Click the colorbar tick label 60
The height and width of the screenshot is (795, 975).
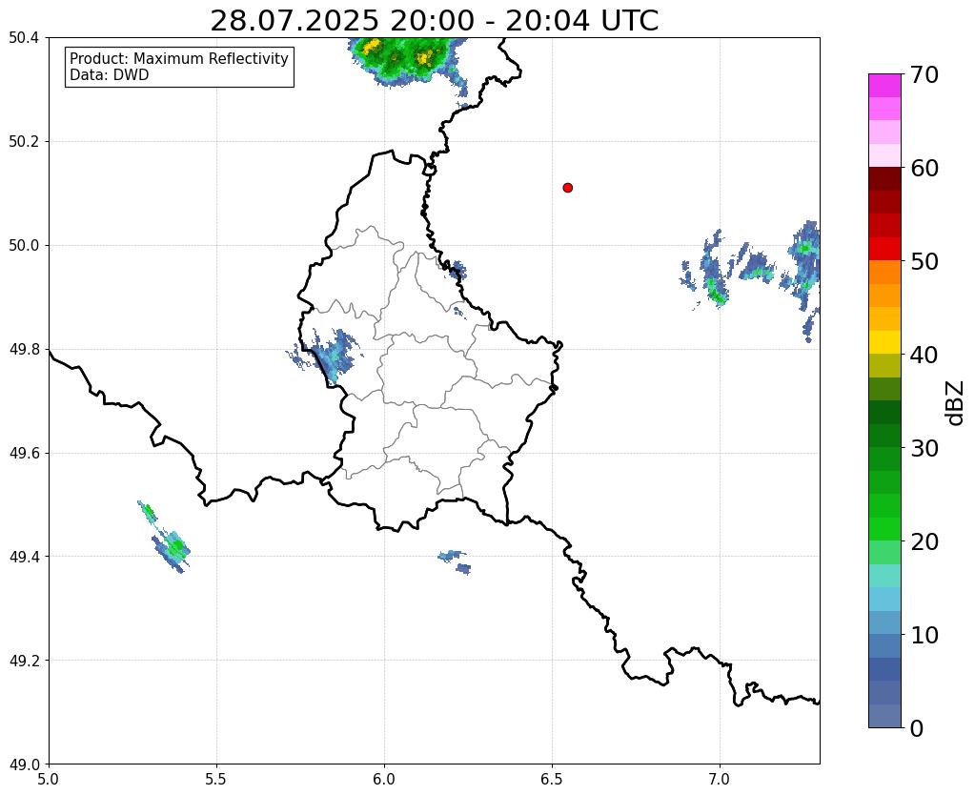(924, 168)
